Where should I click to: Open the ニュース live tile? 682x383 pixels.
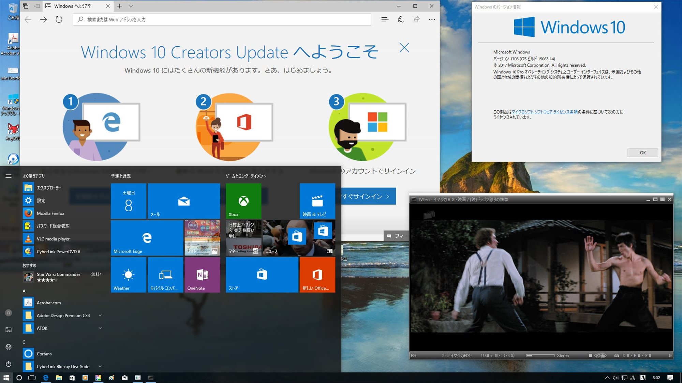click(299, 238)
